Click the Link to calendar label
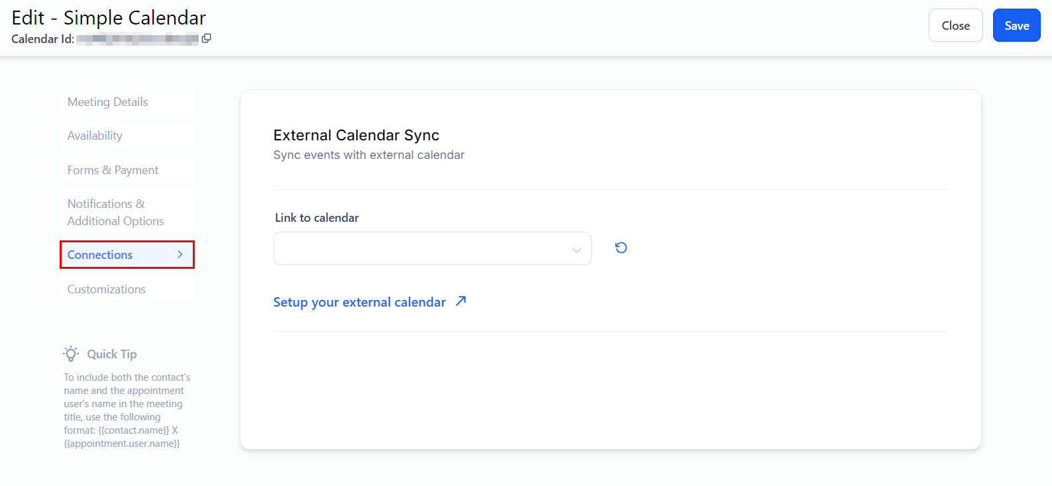 click(317, 218)
